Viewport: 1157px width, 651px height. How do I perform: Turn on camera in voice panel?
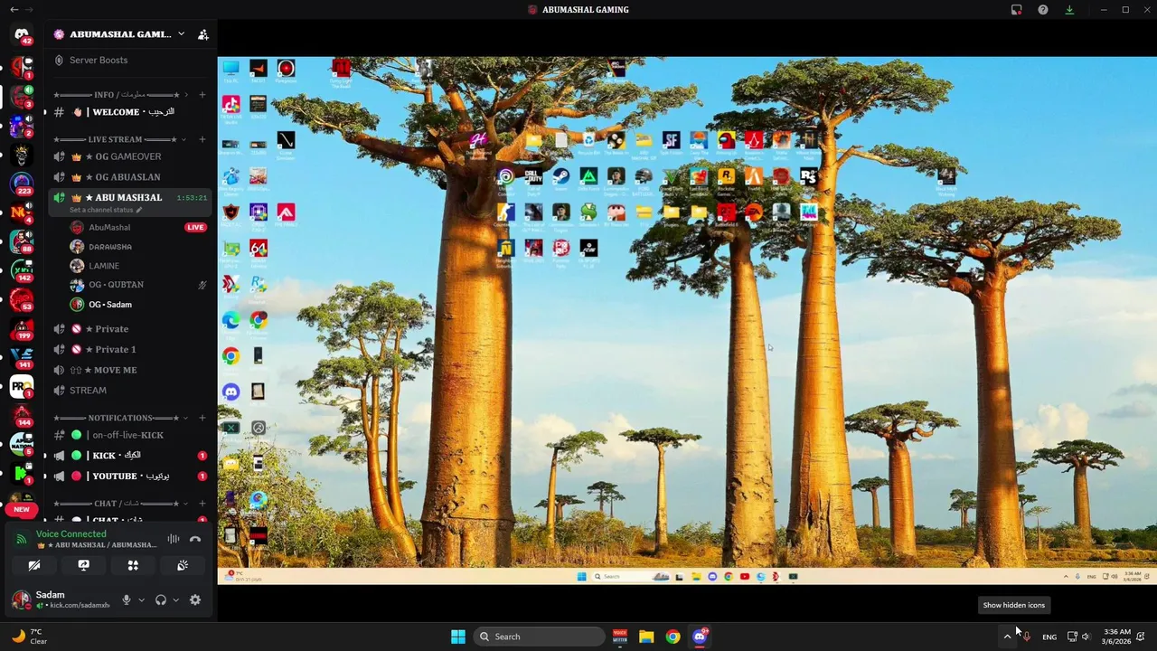tap(34, 565)
